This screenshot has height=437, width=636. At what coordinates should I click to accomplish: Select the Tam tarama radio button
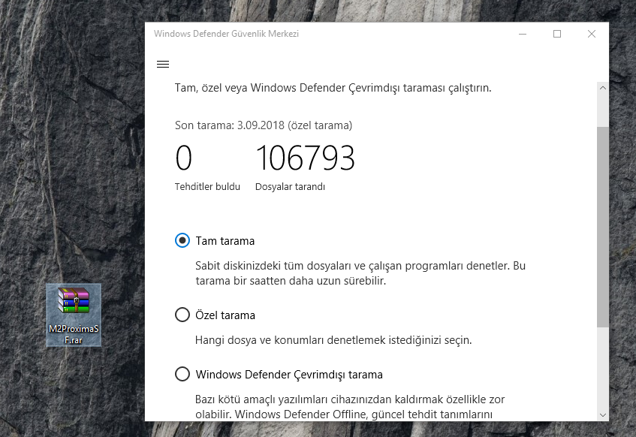click(x=182, y=240)
